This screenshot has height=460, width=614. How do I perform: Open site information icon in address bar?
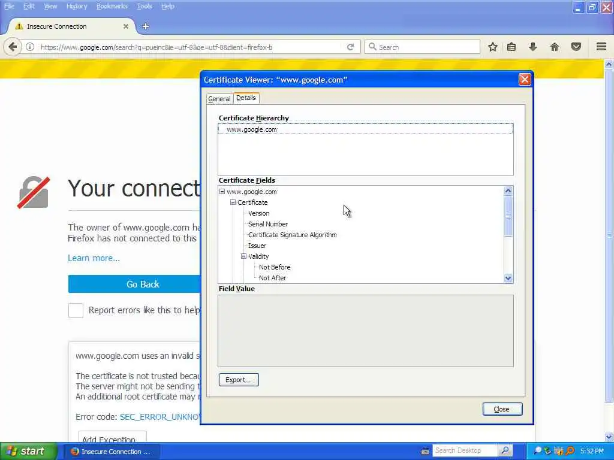point(30,47)
